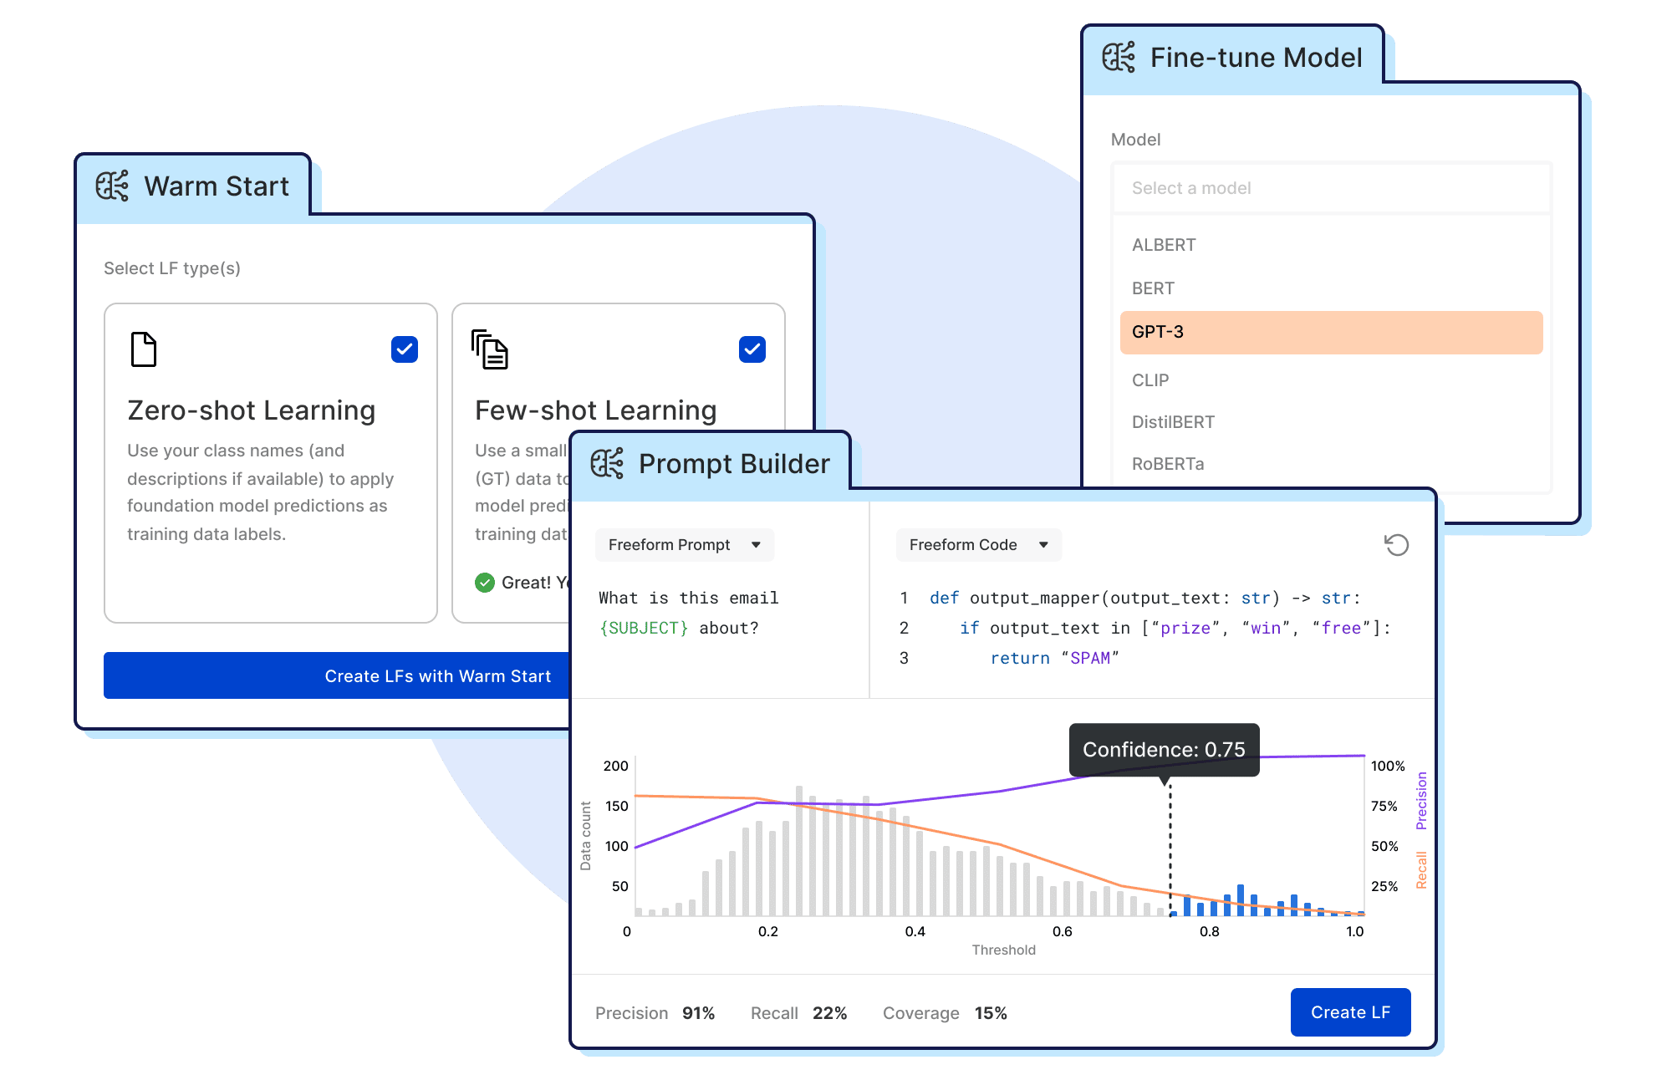Click the dashed confidence threshold marker

click(x=1170, y=844)
